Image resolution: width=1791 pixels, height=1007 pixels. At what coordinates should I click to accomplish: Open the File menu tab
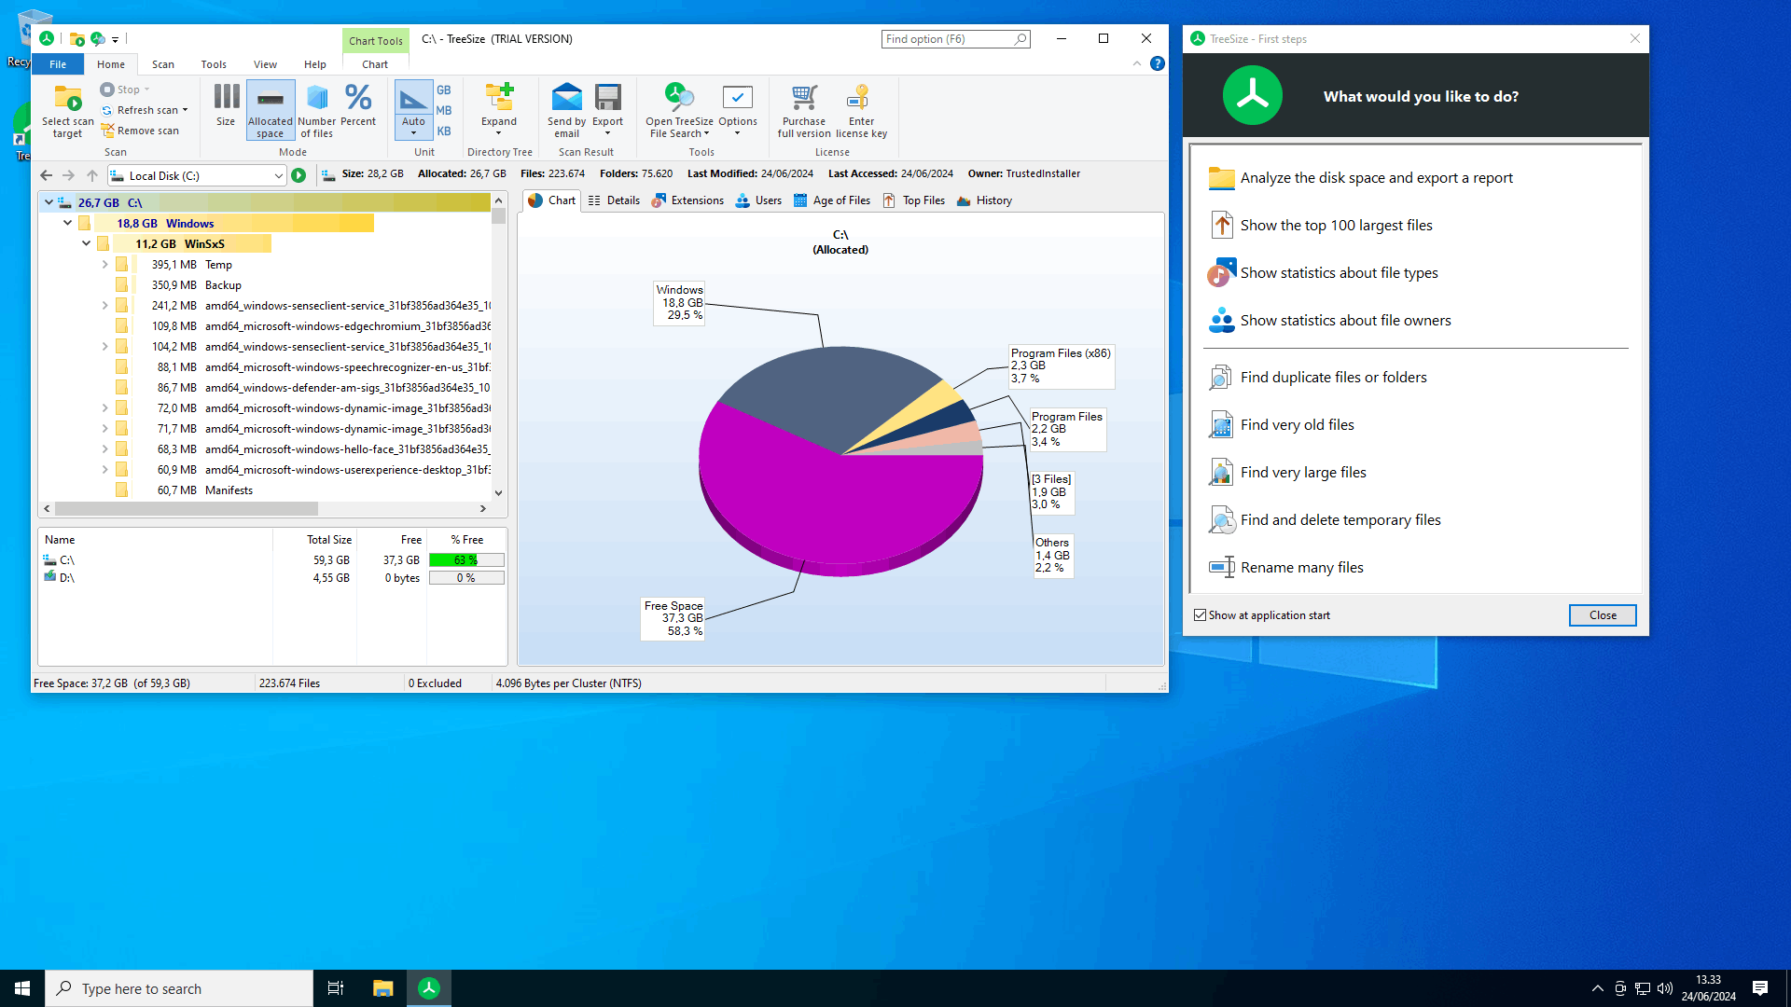(x=58, y=64)
